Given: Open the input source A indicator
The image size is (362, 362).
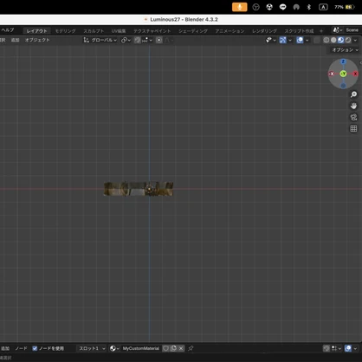Looking at the screenshot, I should click(323, 7).
